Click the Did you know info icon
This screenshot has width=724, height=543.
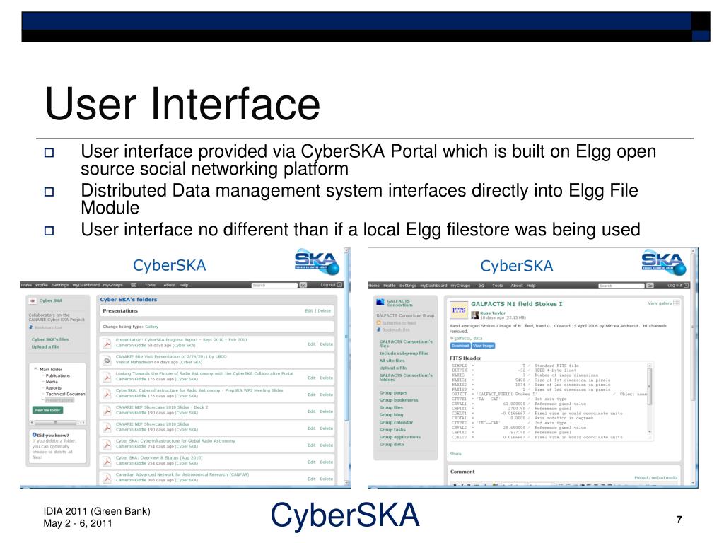pos(34,435)
